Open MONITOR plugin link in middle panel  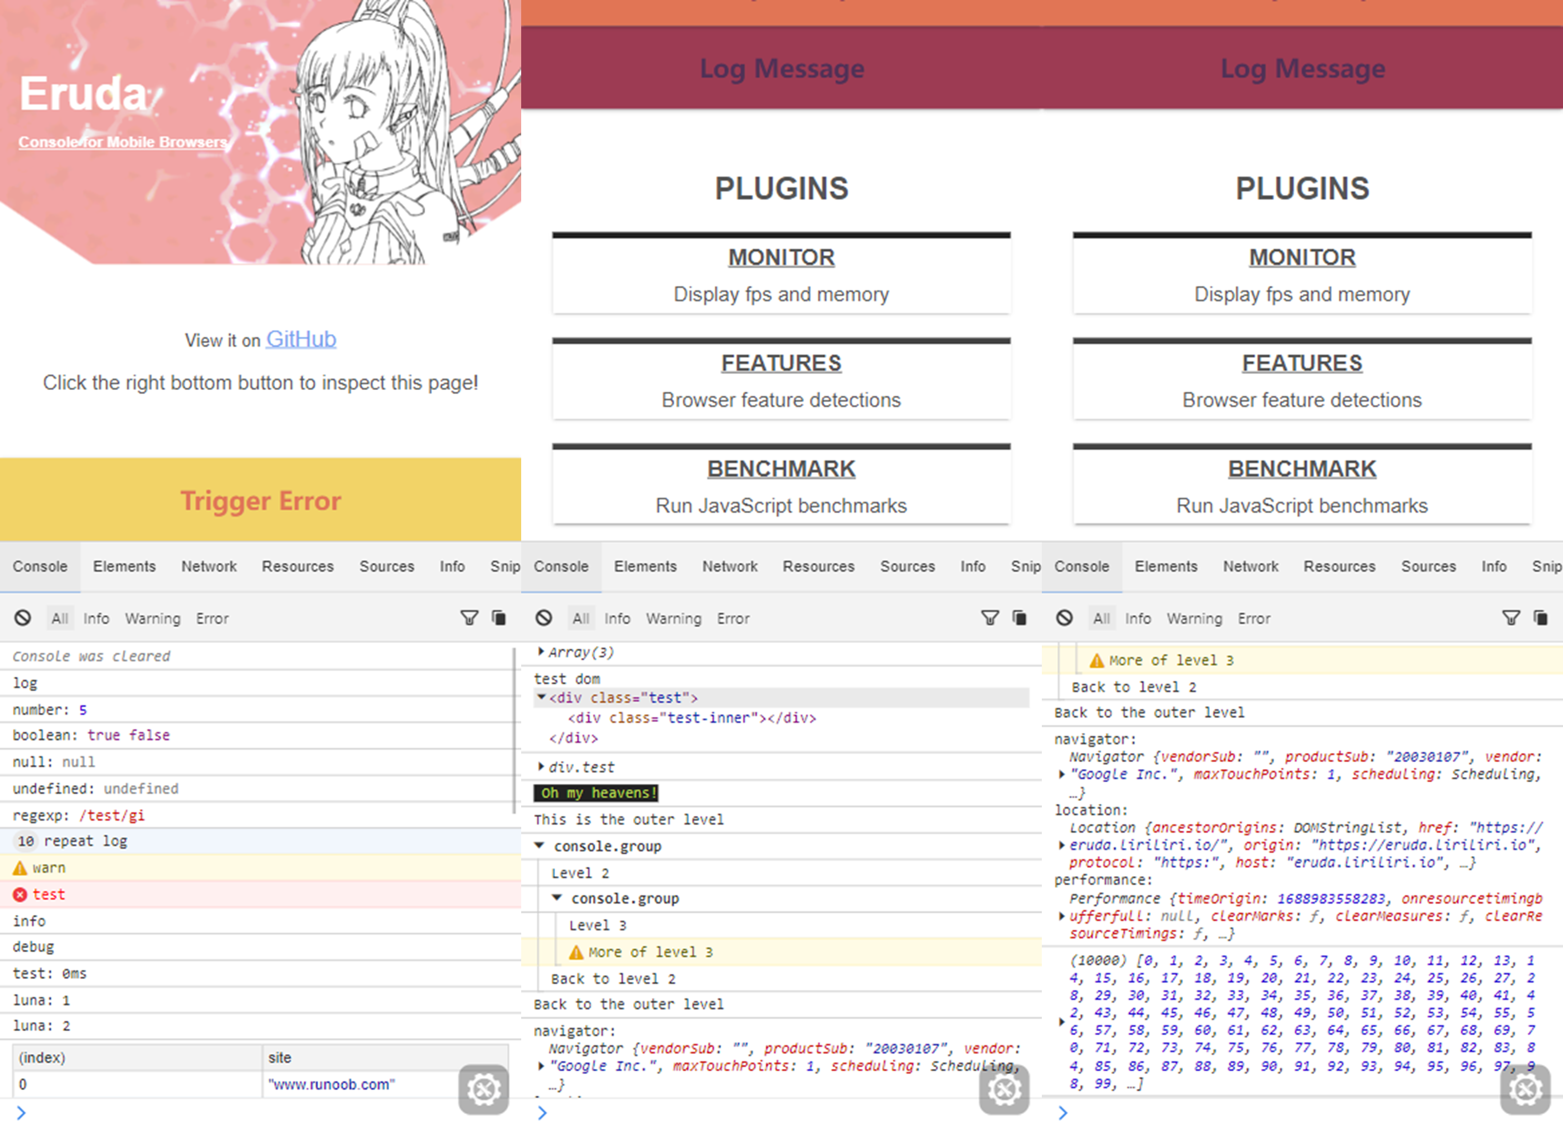click(x=781, y=257)
